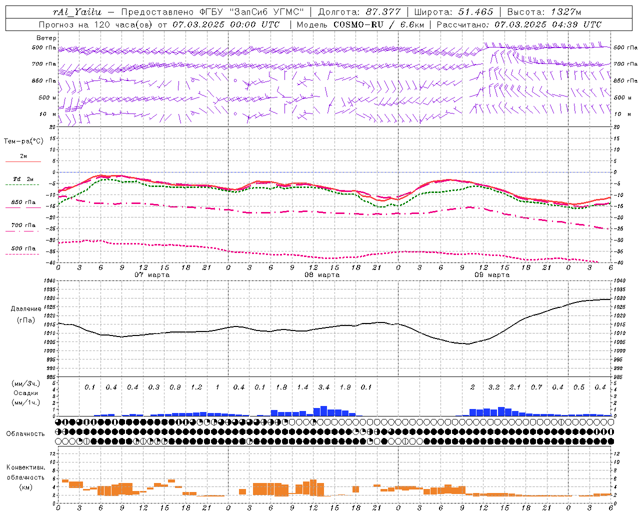Click the Рассчитано: 07.03.2025 04:39 UTC timestamp
The width and height of the screenshot is (640, 512).
click(x=519, y=24)
